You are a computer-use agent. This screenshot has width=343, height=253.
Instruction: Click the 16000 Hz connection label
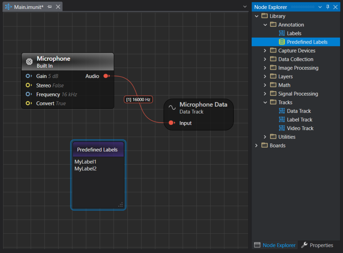138,99
